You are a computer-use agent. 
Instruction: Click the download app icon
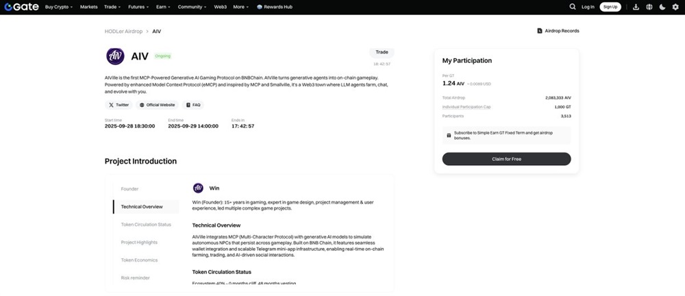coord(636,7)
